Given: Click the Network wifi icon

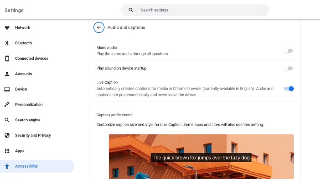Looking at the screenshot, I should click(7, 28).
